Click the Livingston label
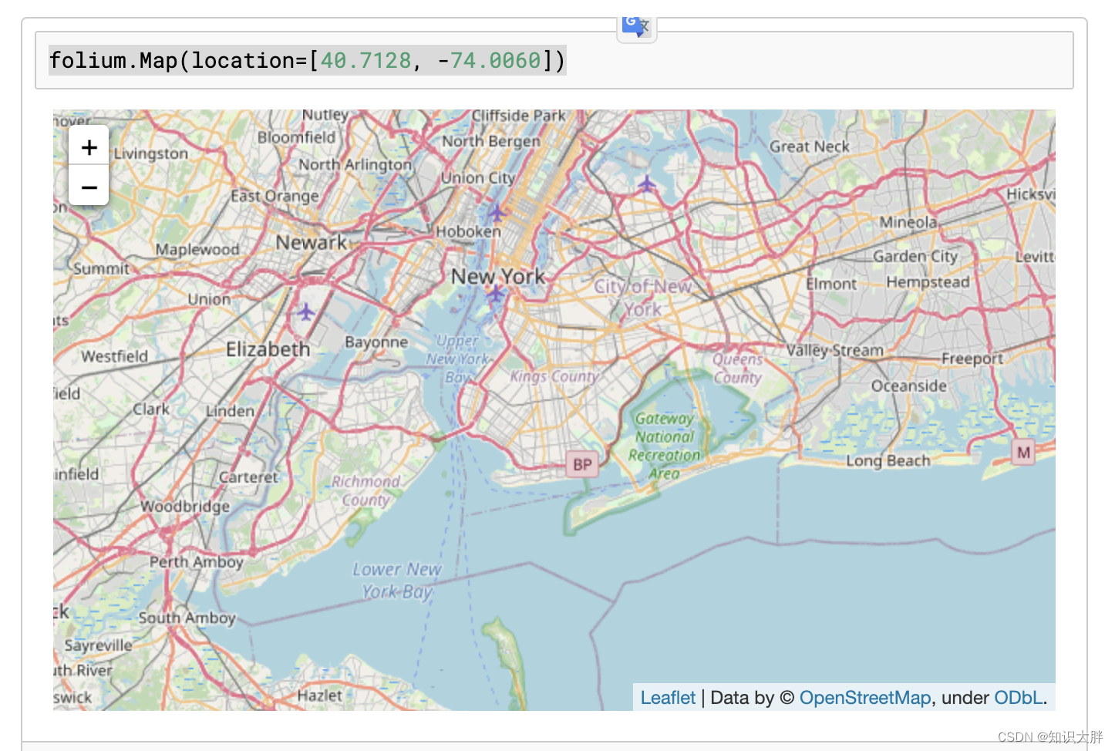 pos(151,153)
